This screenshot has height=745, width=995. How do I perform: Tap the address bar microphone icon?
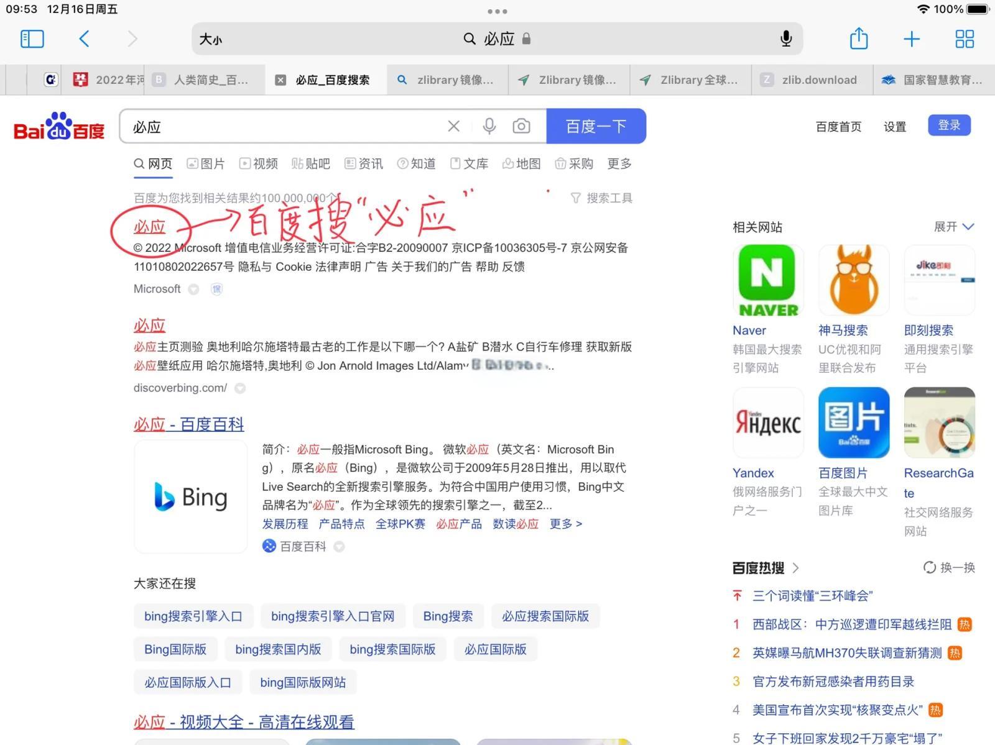[786, 39]
